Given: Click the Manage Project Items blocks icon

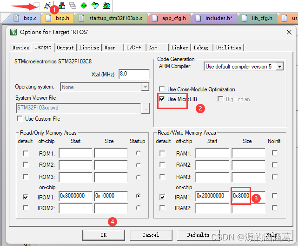Looking at the screenshot, I should (62, 6).
